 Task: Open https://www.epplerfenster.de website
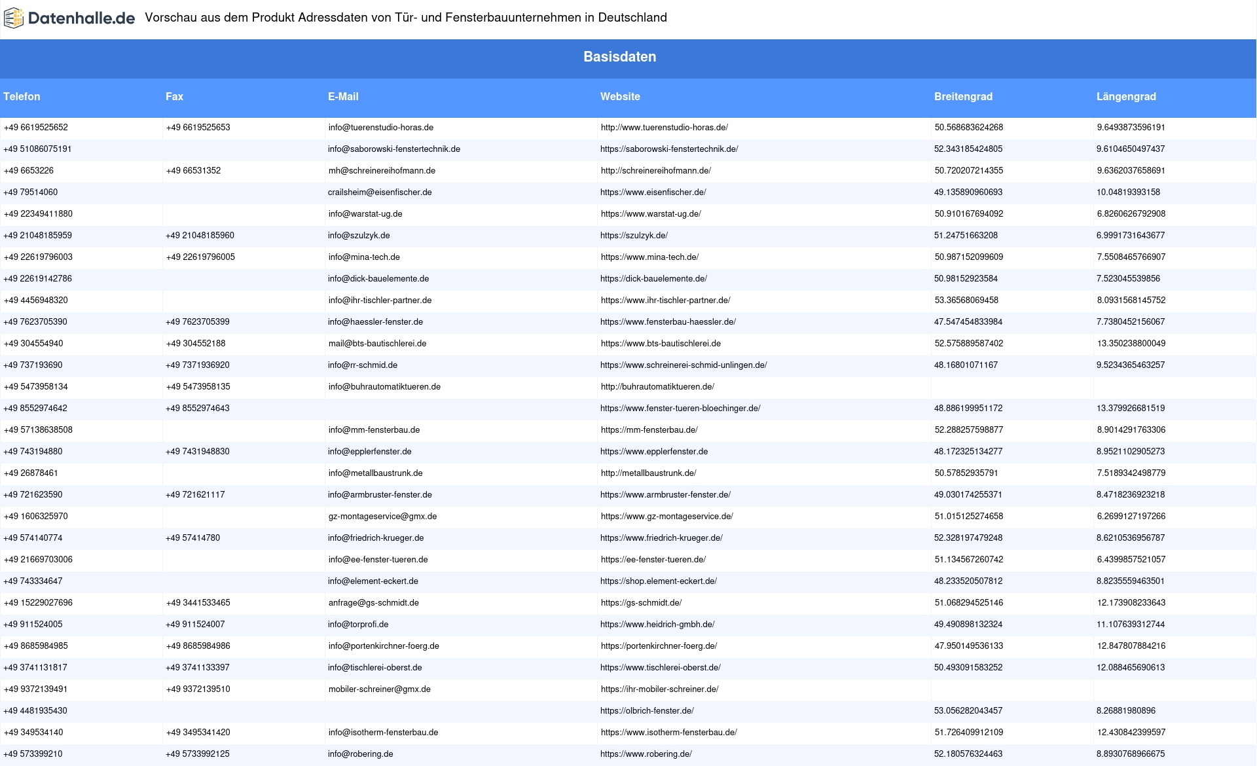tap(654, 452)
